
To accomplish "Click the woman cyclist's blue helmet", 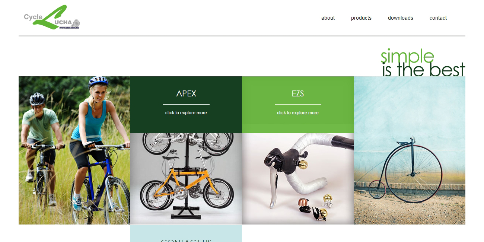I will [x=99, y=81].
